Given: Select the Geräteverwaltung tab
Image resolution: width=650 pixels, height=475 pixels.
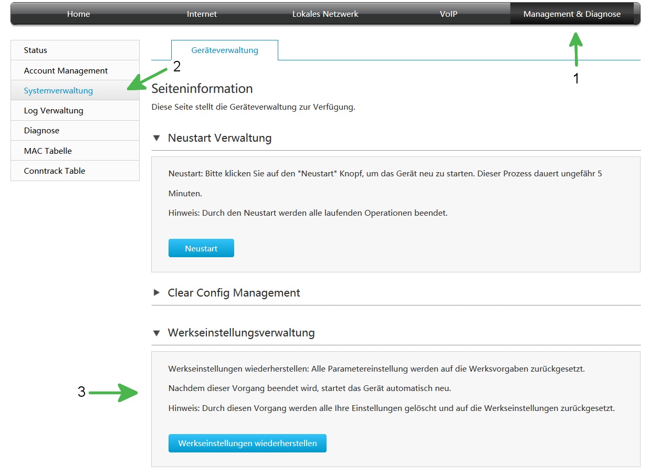Looking at the screenshot, I should pos(225,50).
